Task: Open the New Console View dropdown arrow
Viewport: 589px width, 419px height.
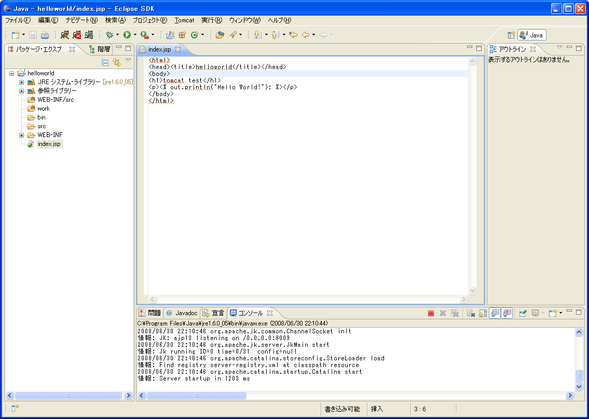Action: click(561, 313)
